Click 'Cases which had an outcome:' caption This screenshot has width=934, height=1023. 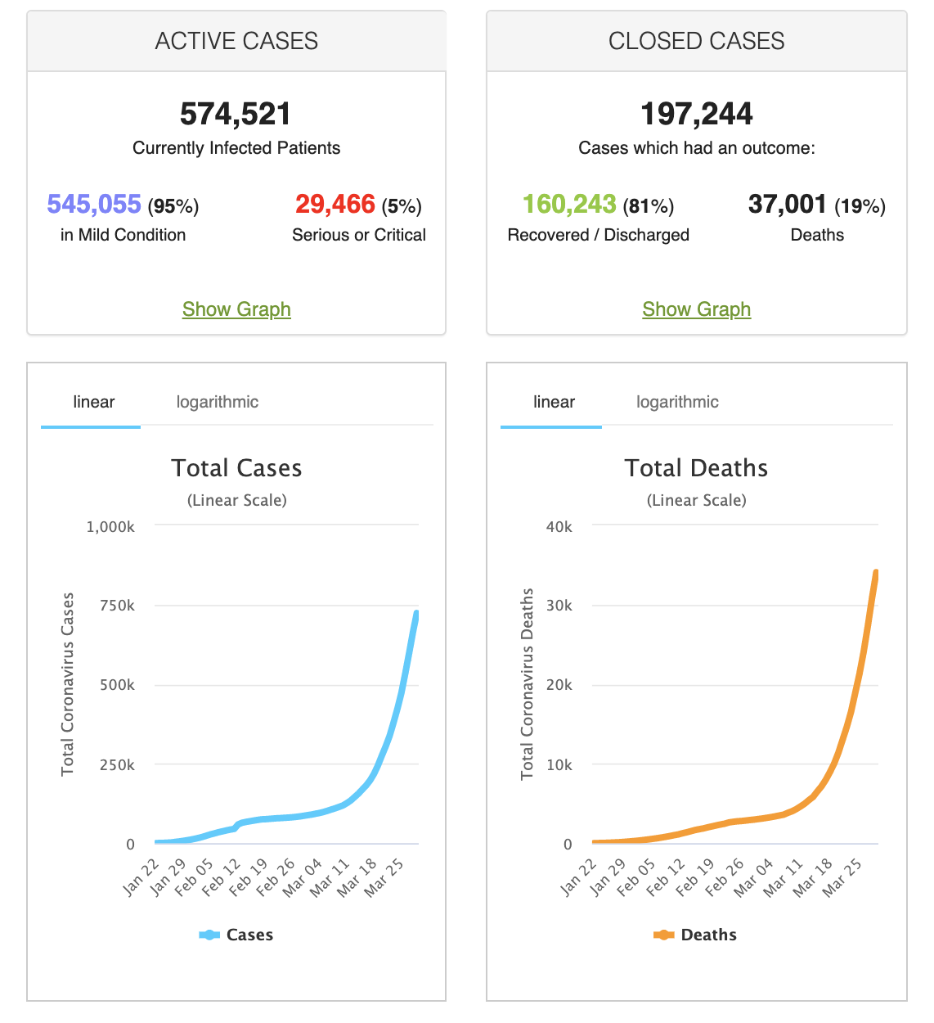tap(697, 148)
